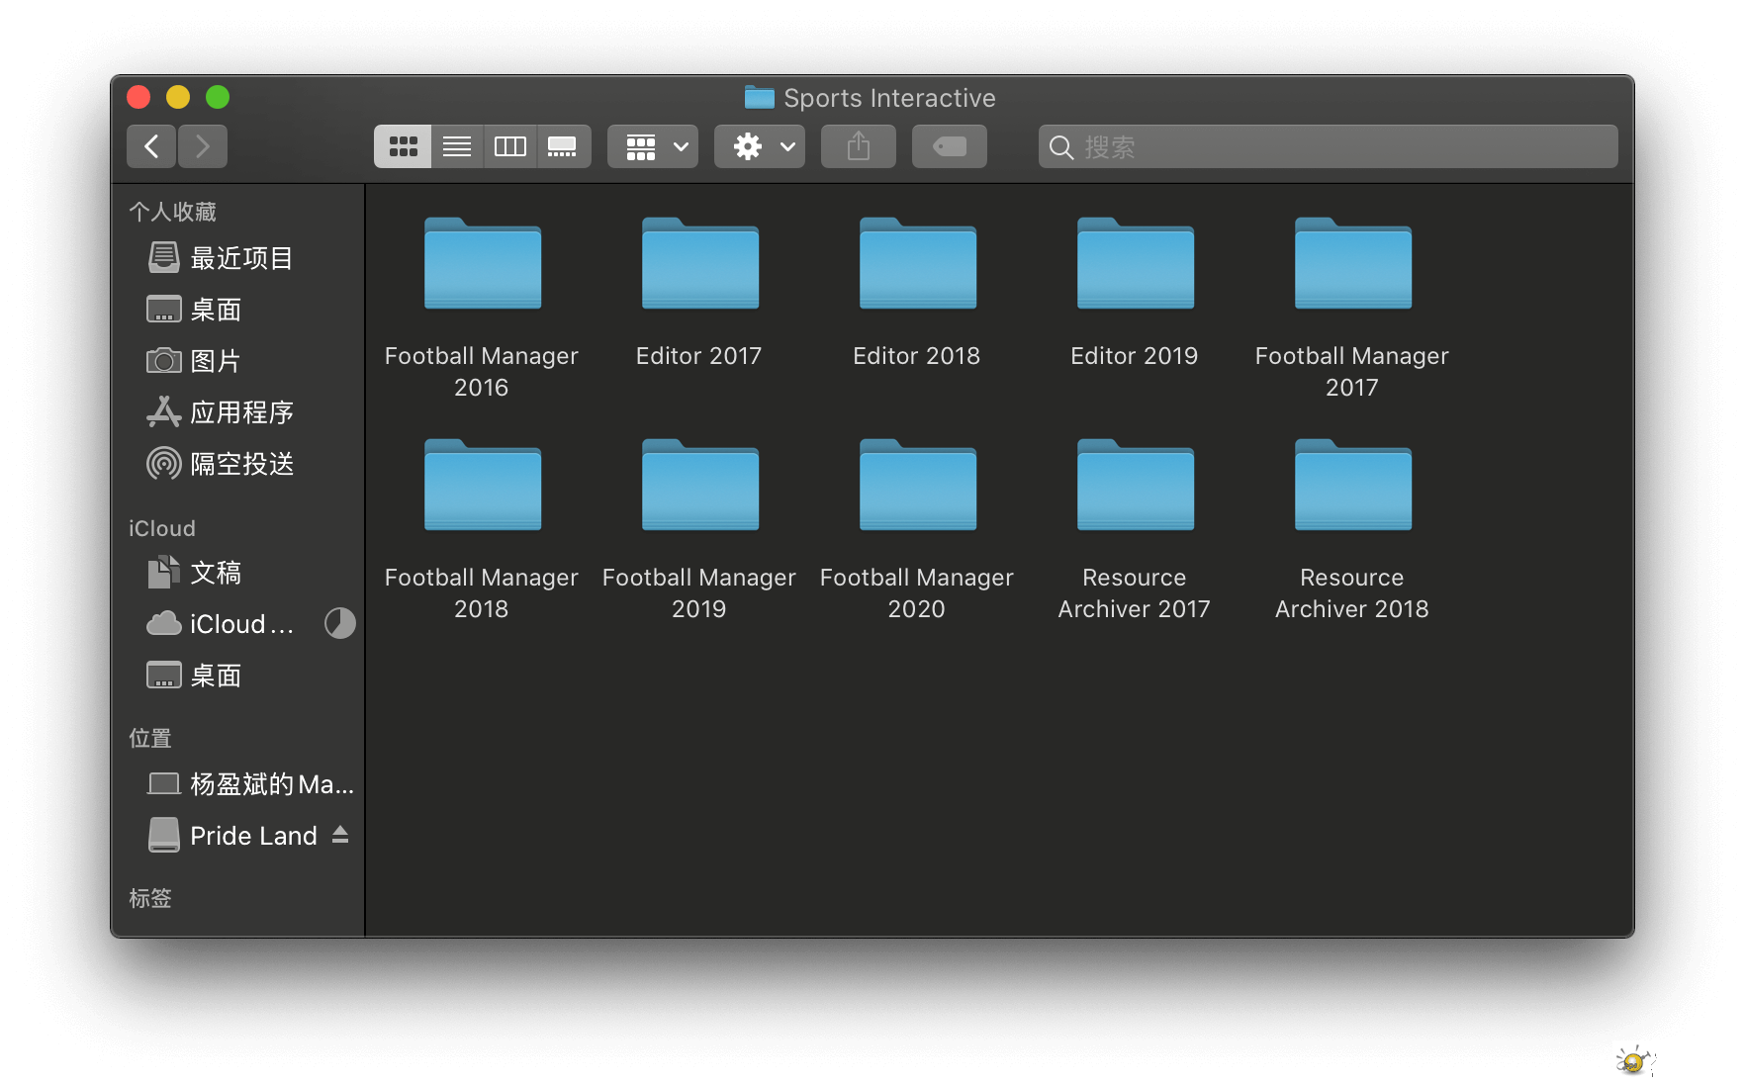The image size is (1745, 1084).
Task: Click the 个人收藏 sidebar section header
Action: (172, 212)
